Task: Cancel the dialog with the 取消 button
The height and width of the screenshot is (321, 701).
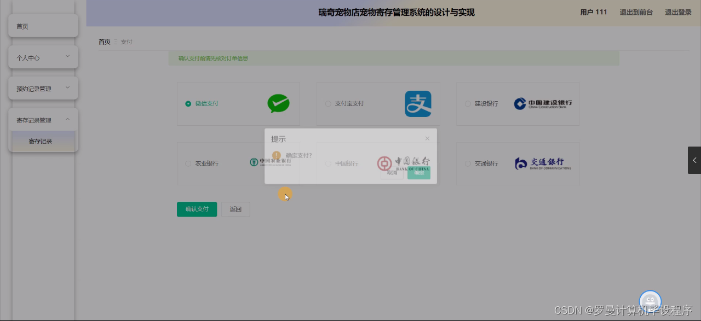Action: point(392,172)
